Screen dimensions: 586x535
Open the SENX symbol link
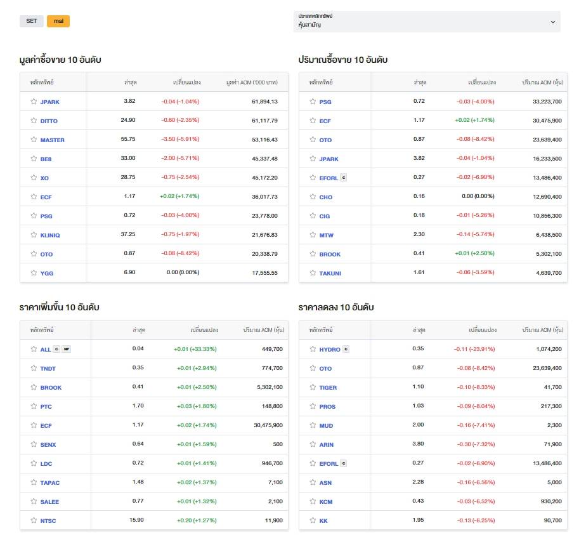(48, 445)
